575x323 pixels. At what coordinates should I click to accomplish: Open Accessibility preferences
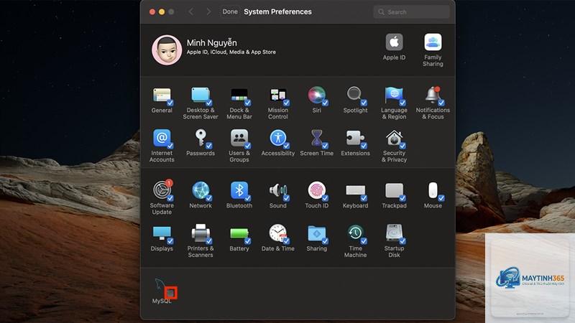coord(278,139)
